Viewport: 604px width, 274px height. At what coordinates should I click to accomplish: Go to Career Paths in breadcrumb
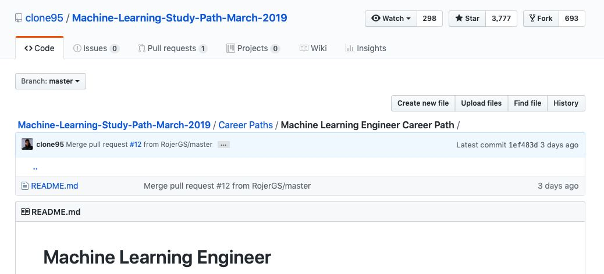click(246, 125)
